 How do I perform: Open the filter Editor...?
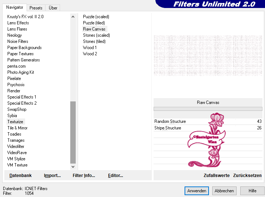pyautogui.click(x=115, y=176)
